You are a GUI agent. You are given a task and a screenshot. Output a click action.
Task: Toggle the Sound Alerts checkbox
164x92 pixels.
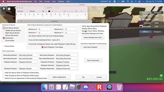[x=3, y=46]
